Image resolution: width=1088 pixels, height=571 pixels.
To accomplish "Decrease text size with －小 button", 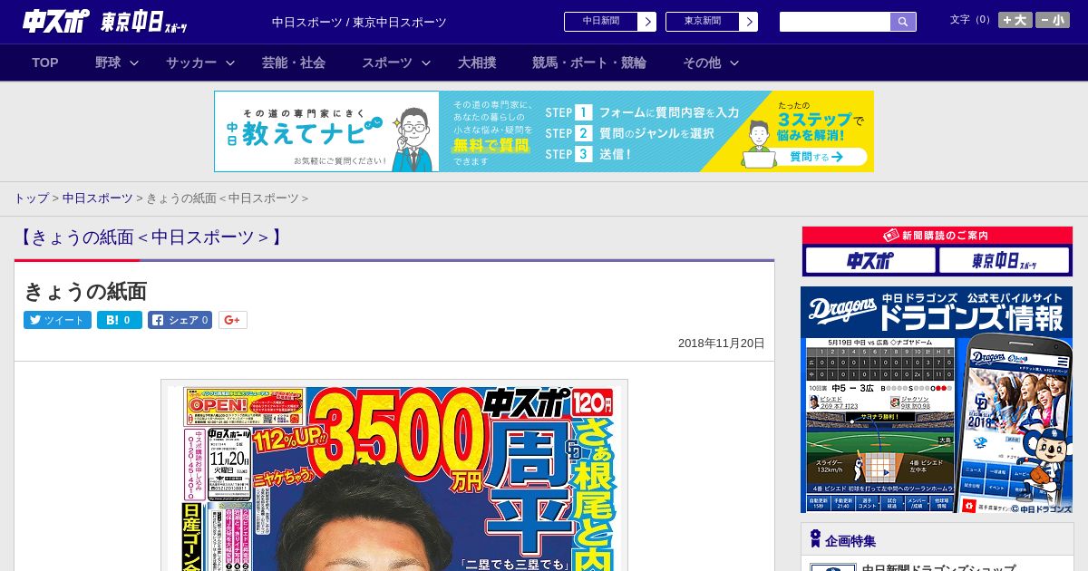I will (1053, 20).
